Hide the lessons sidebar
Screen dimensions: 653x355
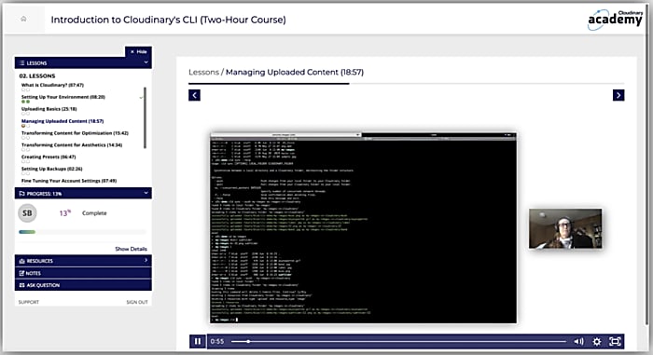(138, 51)
